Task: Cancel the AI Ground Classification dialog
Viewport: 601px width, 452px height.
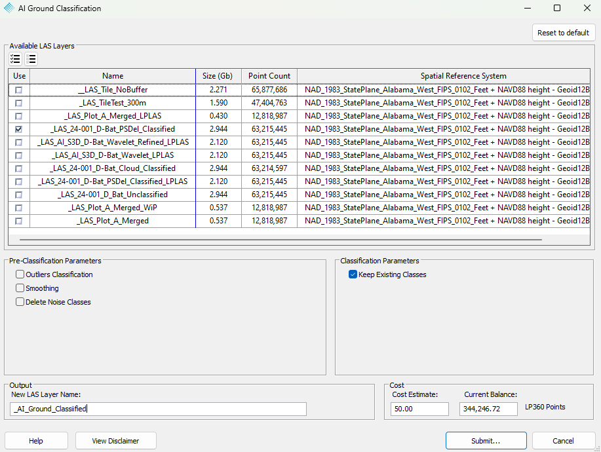Action: [564, 440]
